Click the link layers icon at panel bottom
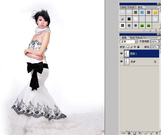 (x=123, y=133)
